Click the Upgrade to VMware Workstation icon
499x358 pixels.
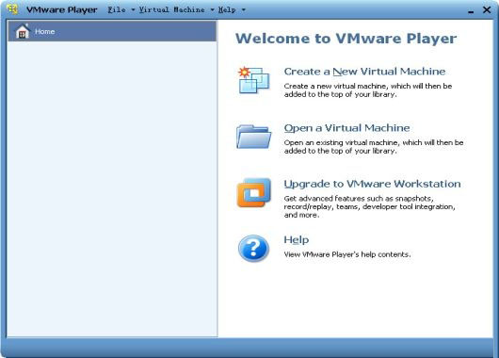253,192
